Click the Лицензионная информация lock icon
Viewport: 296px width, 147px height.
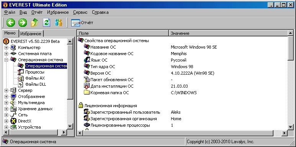81,106
